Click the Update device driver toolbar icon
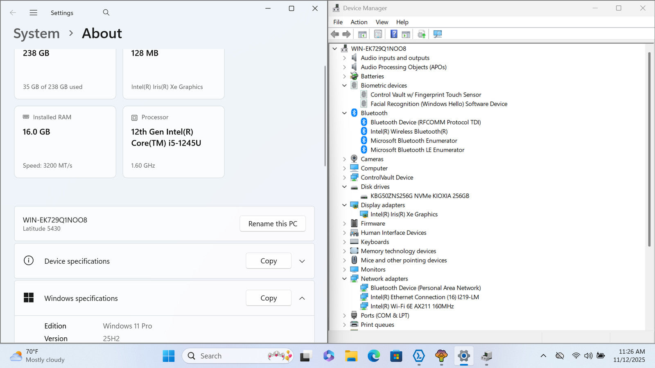The image size is (655, 368). (x=421, y=34)
